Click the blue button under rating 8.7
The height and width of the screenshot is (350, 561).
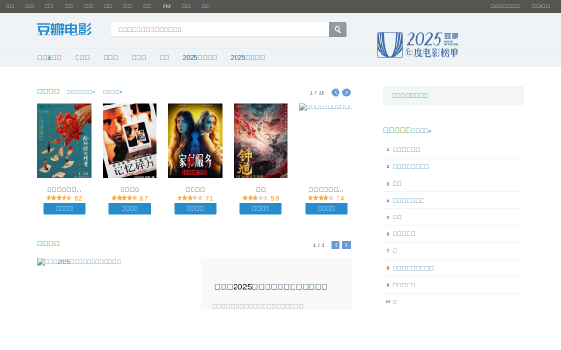[x=130, y=208]
